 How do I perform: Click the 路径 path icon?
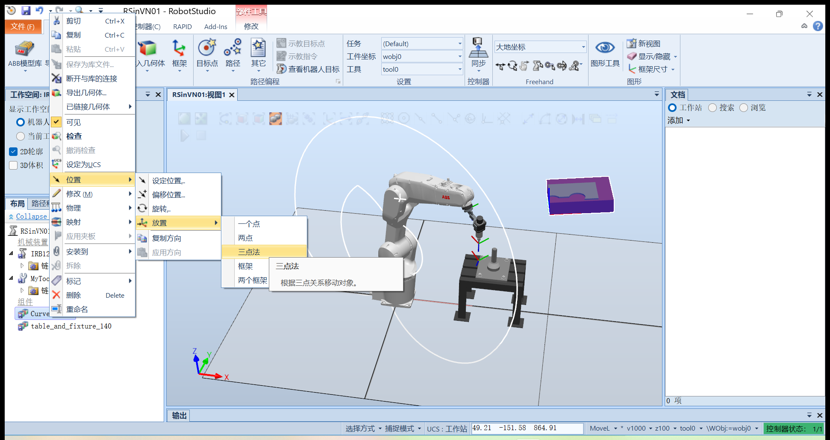pos(233,49)
